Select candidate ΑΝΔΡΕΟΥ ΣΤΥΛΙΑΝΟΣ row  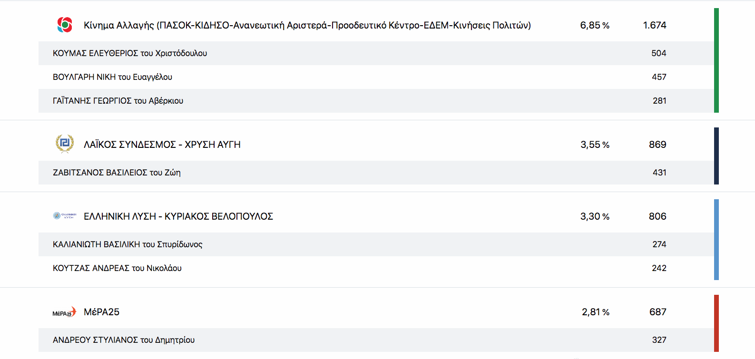pyautogui.click(x=124, y=340)
